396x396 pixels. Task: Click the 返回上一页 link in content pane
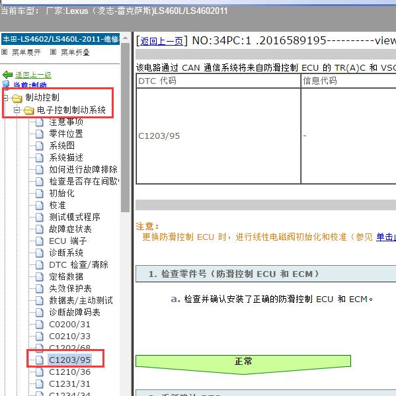161,41
